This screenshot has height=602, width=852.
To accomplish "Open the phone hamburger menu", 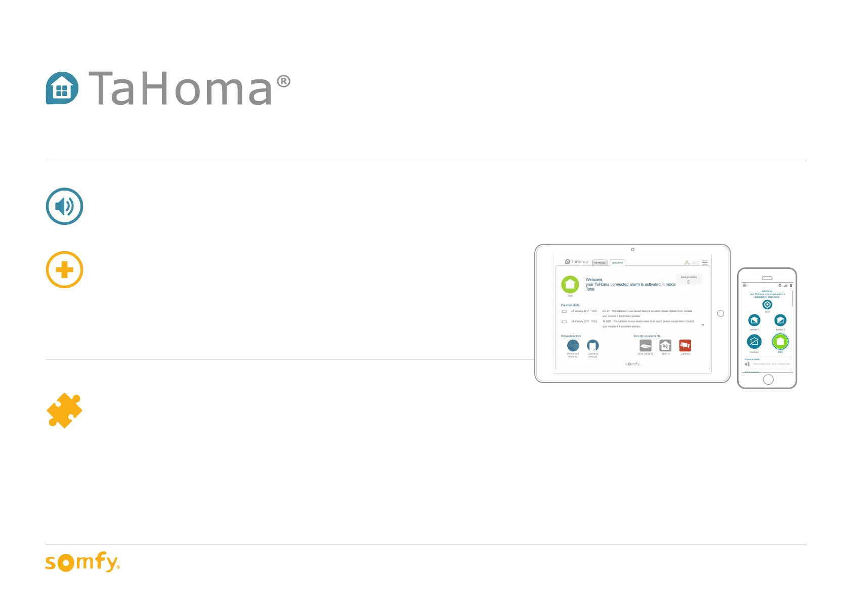I will (x=745, y=286).
